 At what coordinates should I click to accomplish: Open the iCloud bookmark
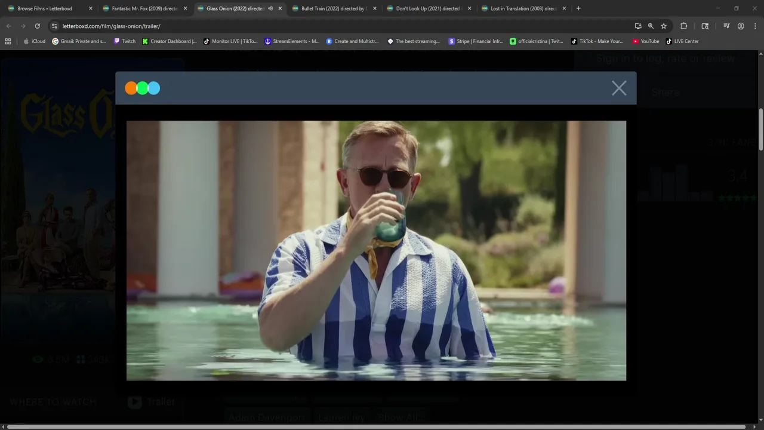34,41
